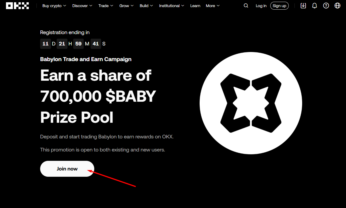Click the Sign up button
This screenshot has width=346, height=208.
279,6
